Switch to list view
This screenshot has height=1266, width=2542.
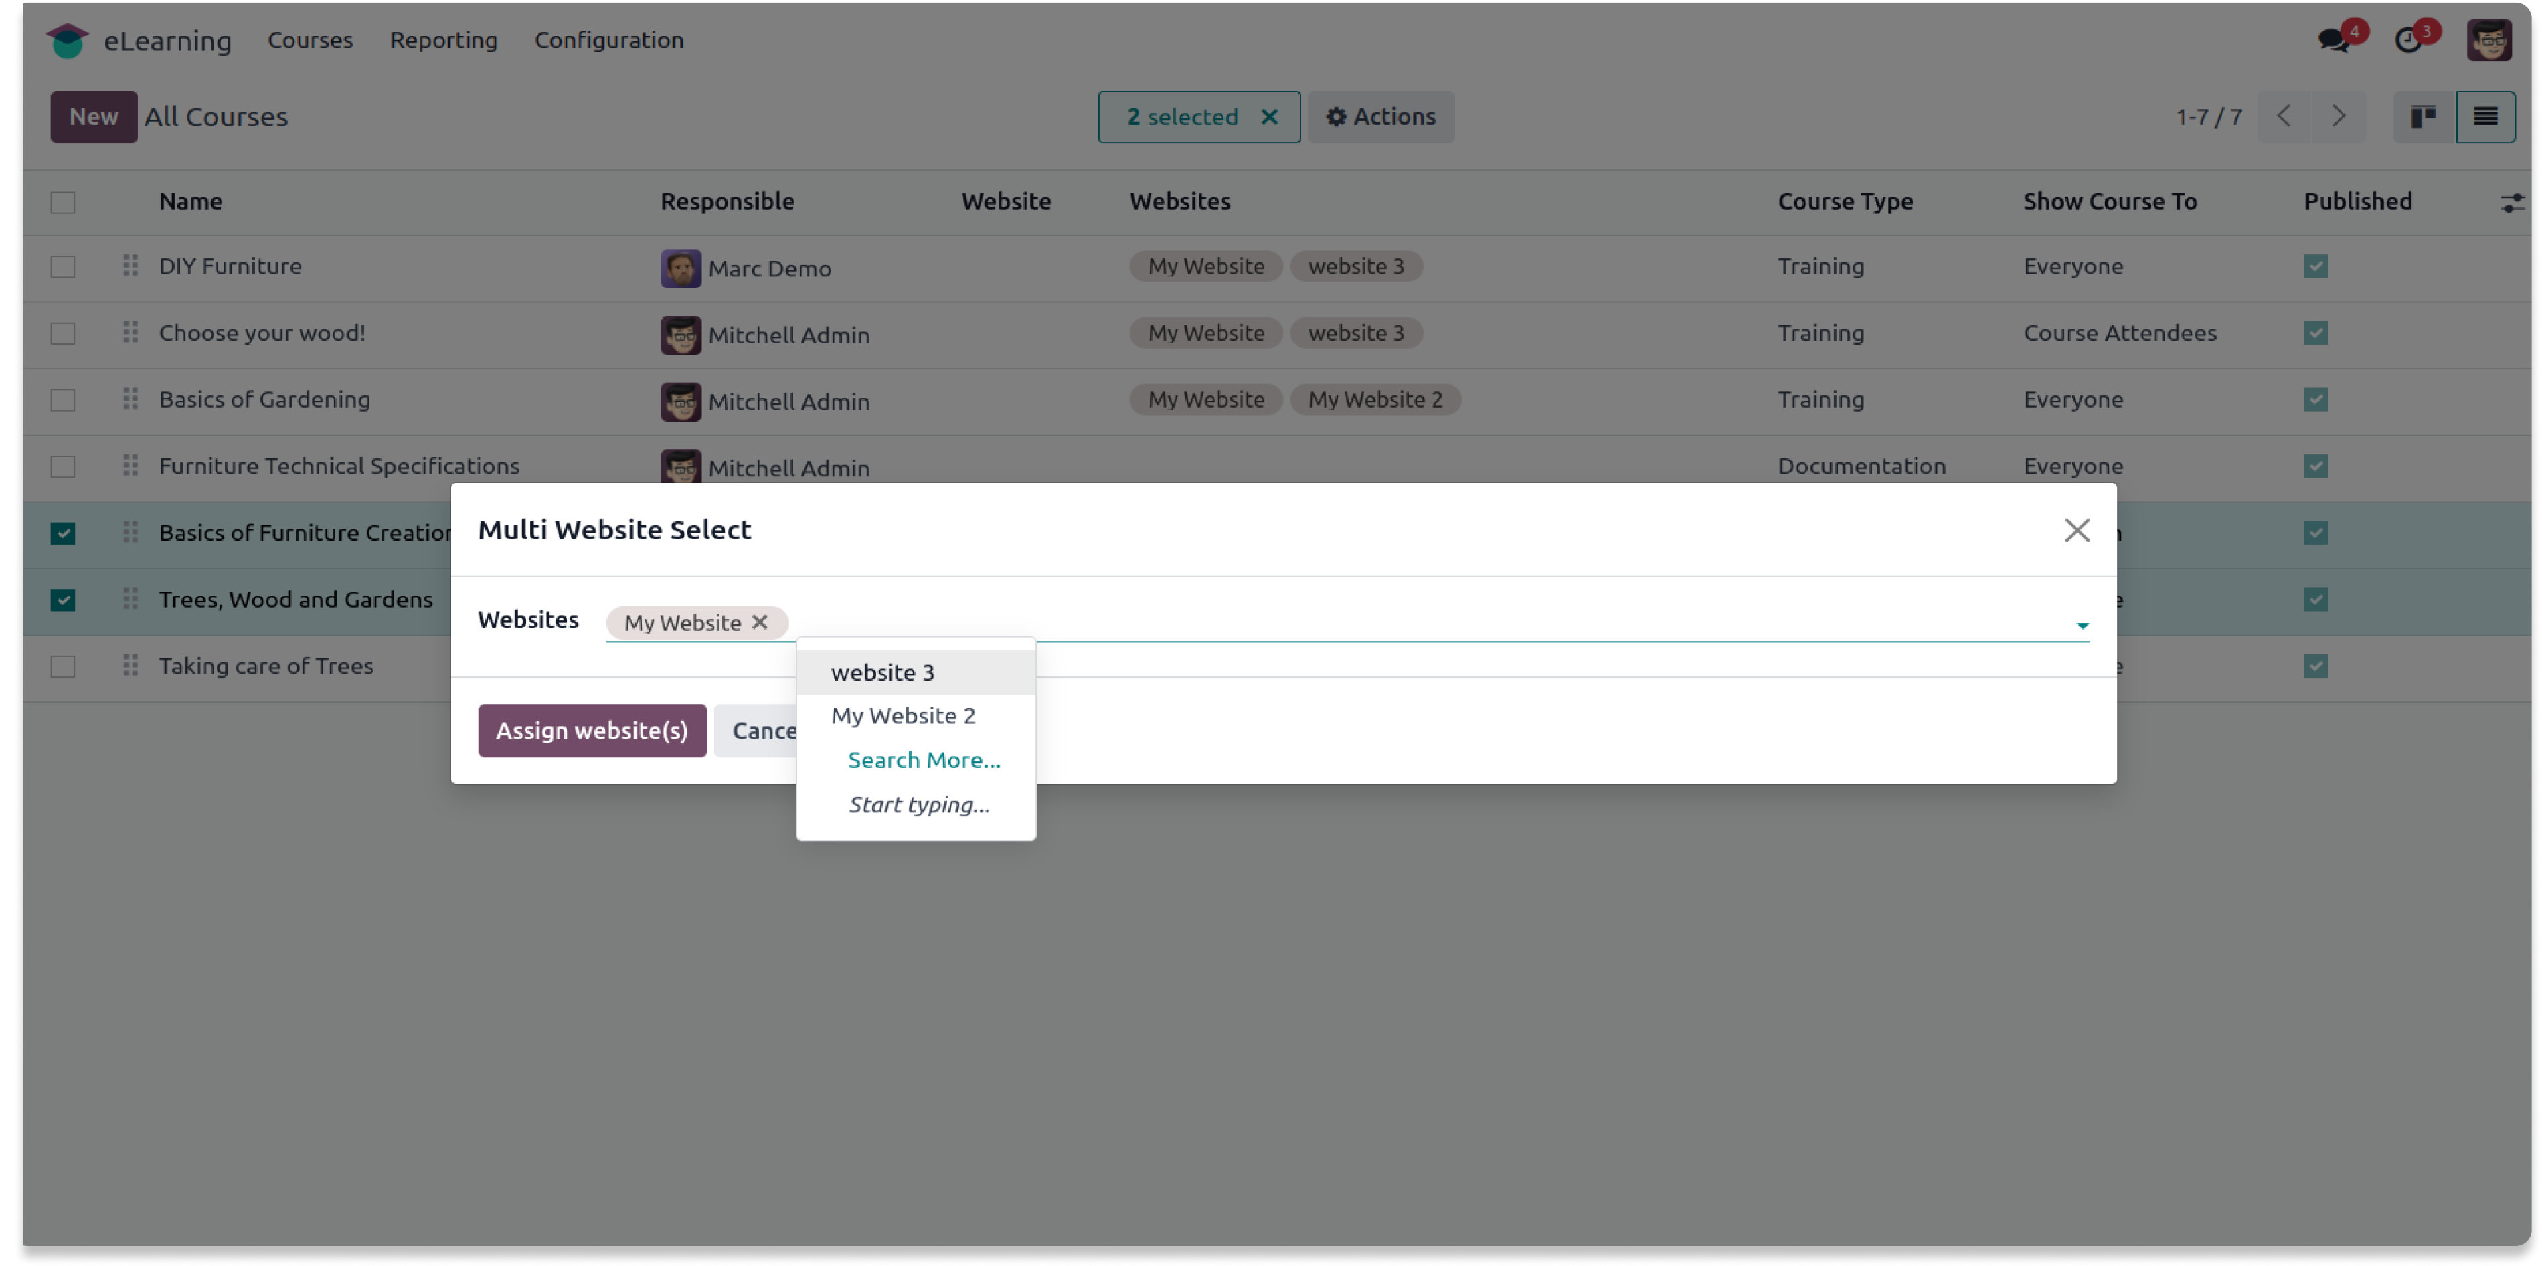click(2484, 116)
